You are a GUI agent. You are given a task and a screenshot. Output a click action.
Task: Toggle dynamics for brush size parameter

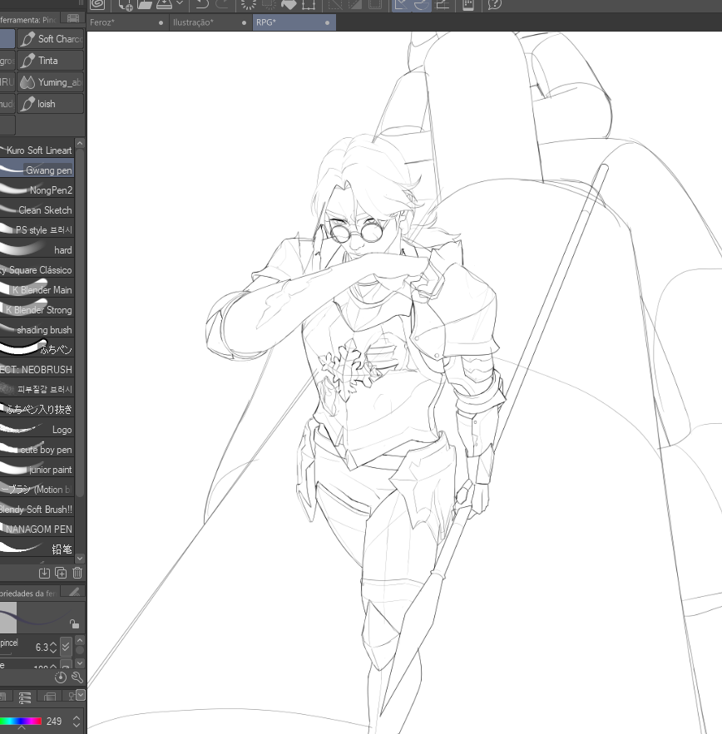[x=66, y=648]
